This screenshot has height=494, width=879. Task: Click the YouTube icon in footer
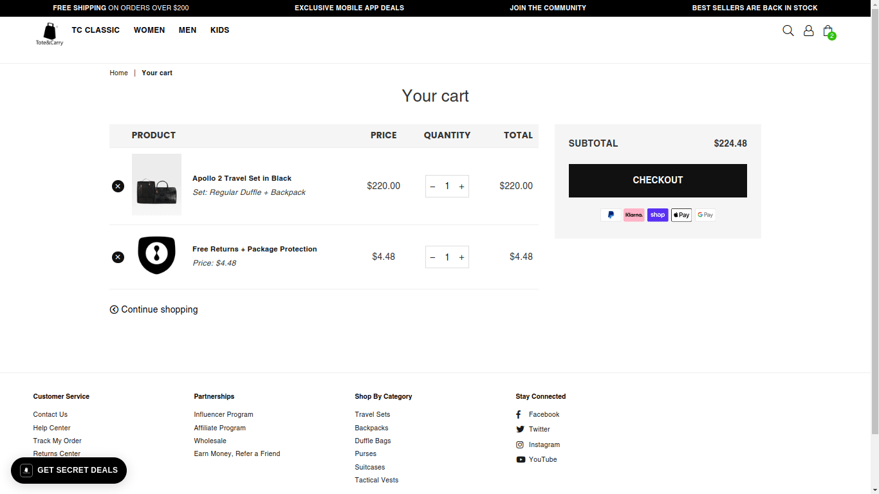coord(521,459)
